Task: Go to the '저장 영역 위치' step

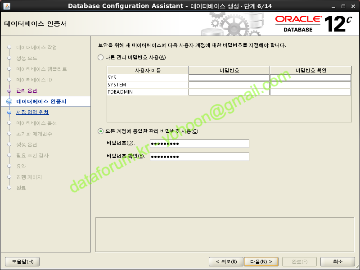Action: [32, 112]
